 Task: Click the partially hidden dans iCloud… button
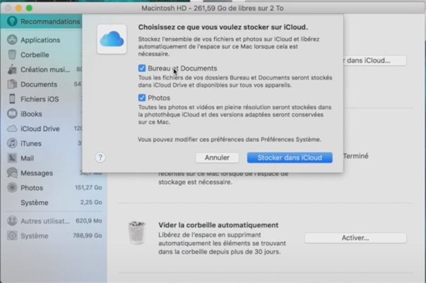point(375,61)
